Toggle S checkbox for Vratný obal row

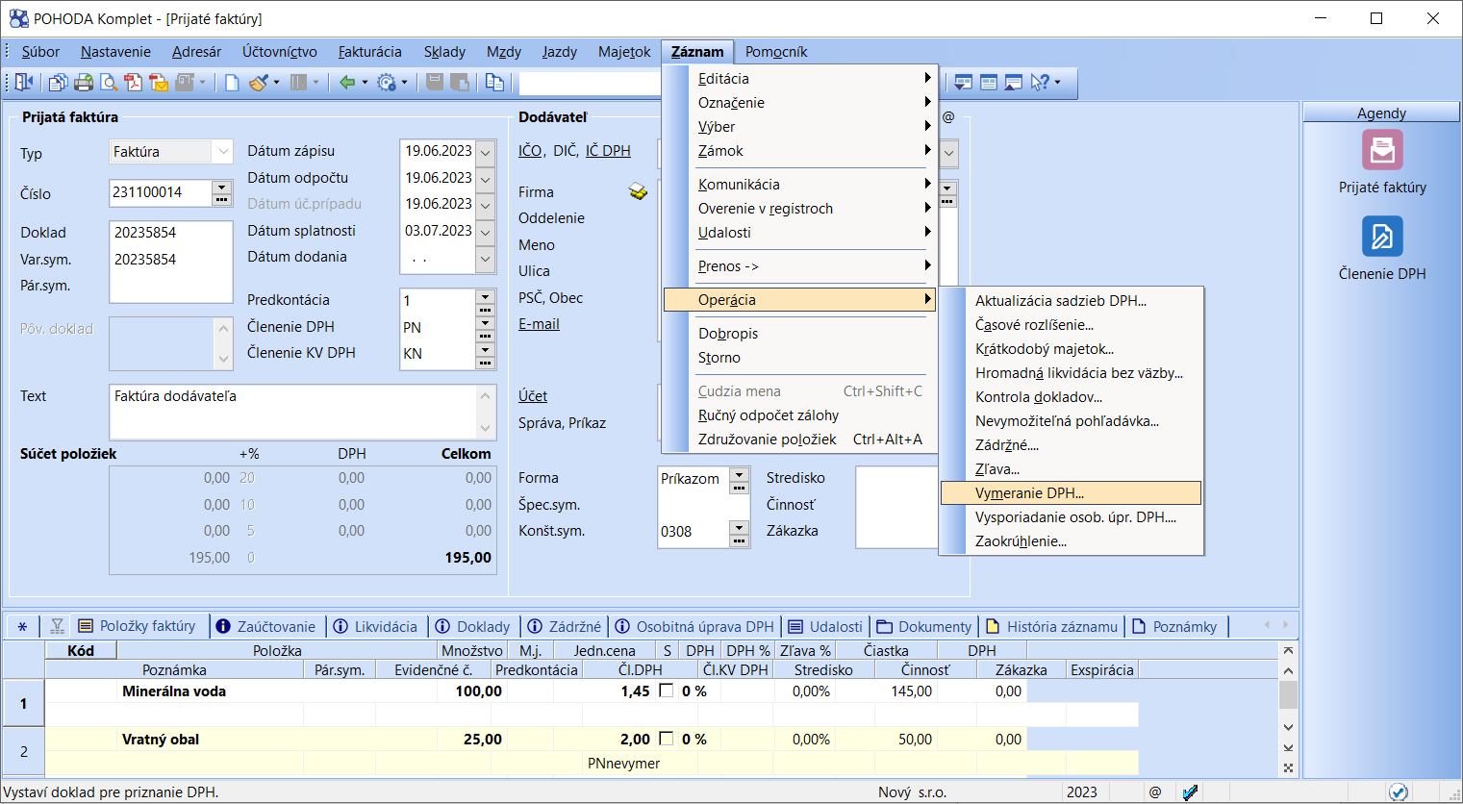tap(667, 739)
